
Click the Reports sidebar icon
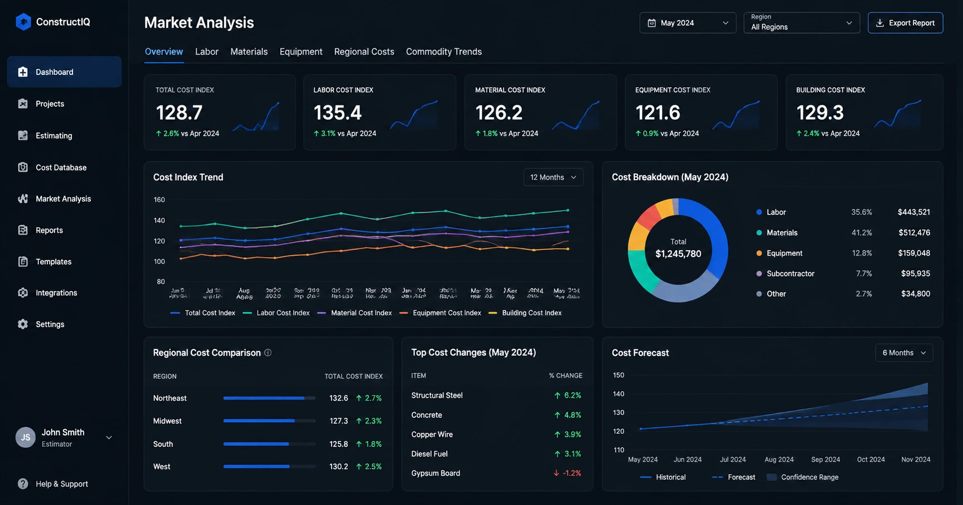click(23, 230)
